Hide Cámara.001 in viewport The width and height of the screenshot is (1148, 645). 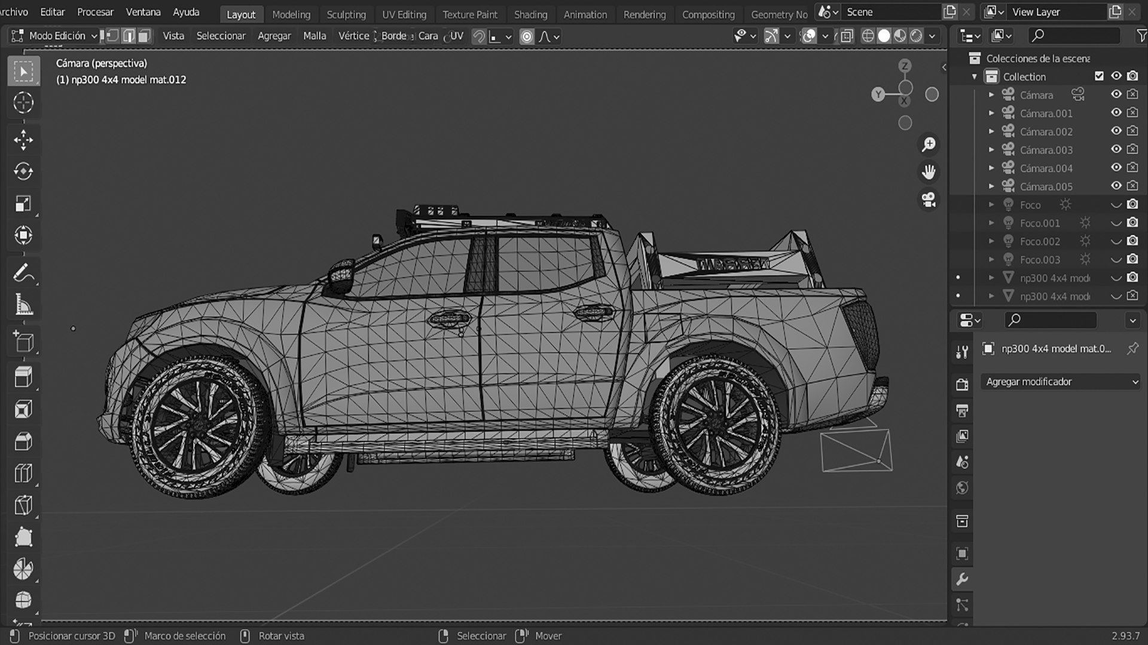[1116, 113]
